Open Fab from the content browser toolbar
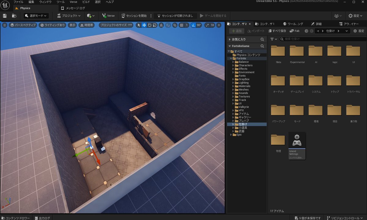The height and width of the screenshot is (220, 367). [294, 31]
